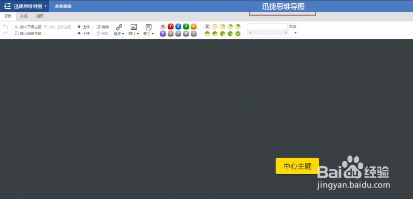The height and width of the screenshot is (199, 413).
Task: Remove the priority with the red X icon
Action: (163, 26)
